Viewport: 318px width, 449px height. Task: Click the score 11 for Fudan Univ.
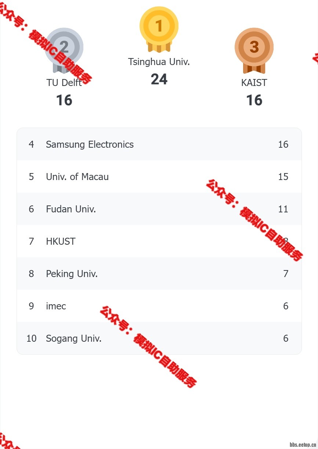point(283,209)
